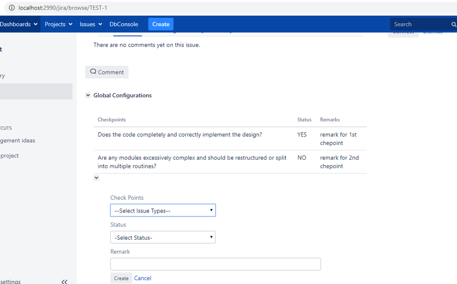457x284 pixels.
Task: Collapse the Global Configurations section
Action: click(x=88, y=95)
